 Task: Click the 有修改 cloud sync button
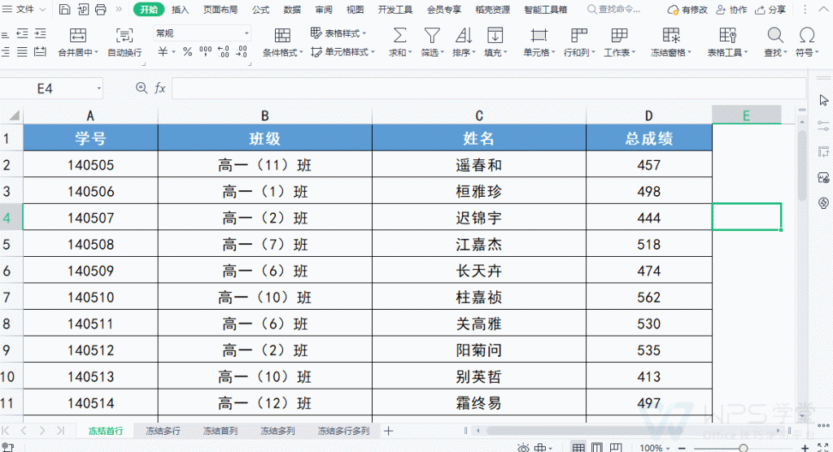[x=687, y=10]
